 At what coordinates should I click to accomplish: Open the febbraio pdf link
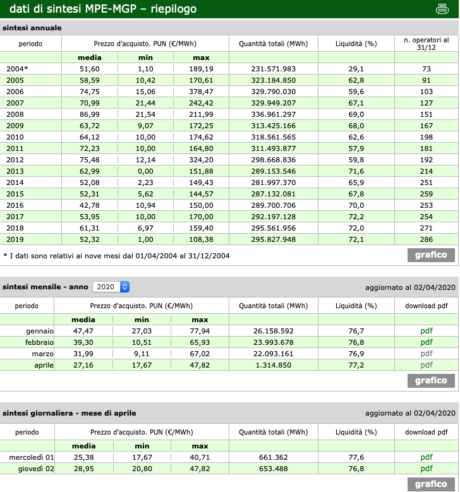tap(427, 342)
